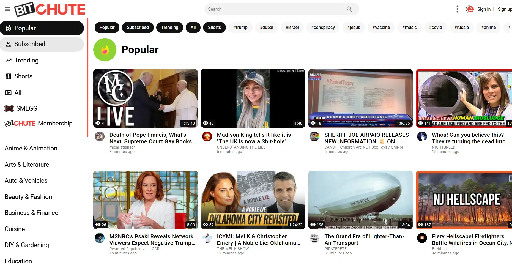The image size is (512, 271).
Task: Open Understanding The Lies channel avatar
Action: [x=207, y=136]
